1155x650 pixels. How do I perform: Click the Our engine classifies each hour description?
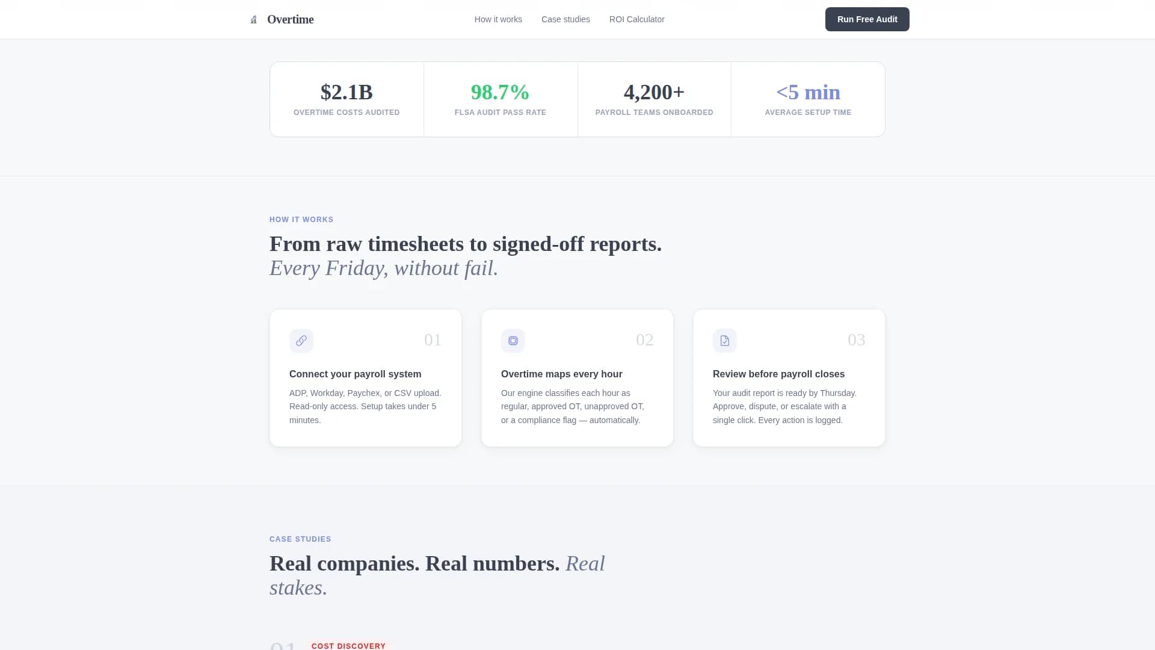[573, 406]
